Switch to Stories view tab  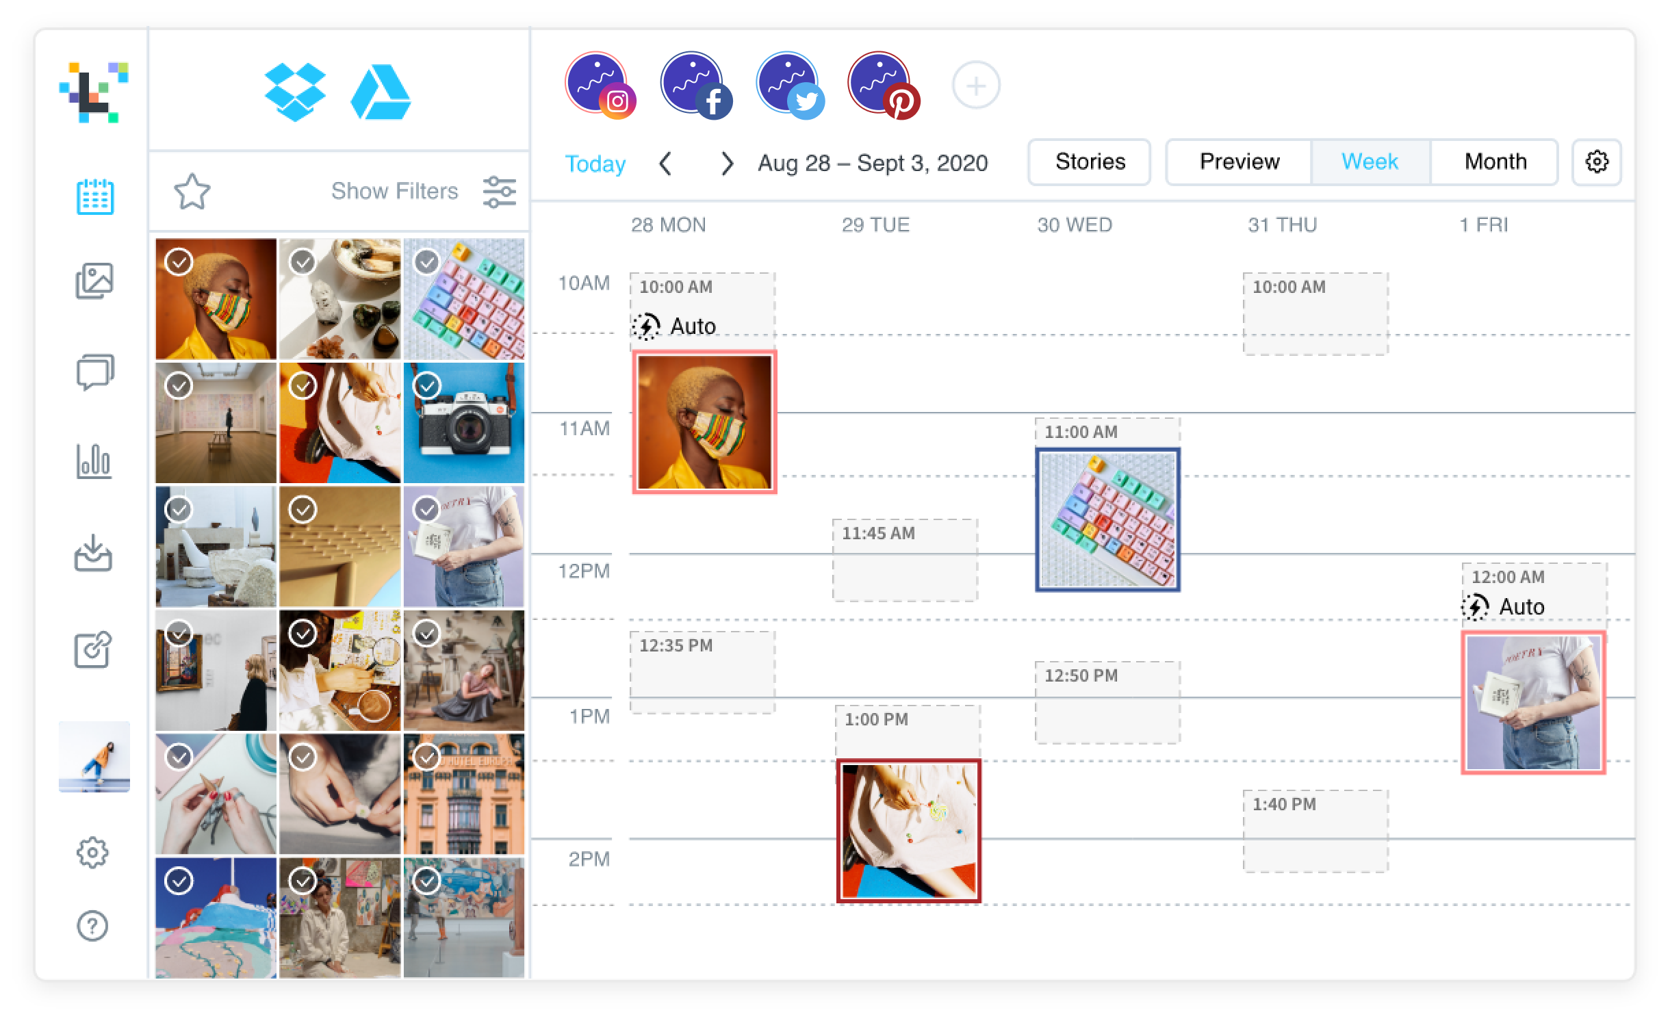coord(1089,161)
